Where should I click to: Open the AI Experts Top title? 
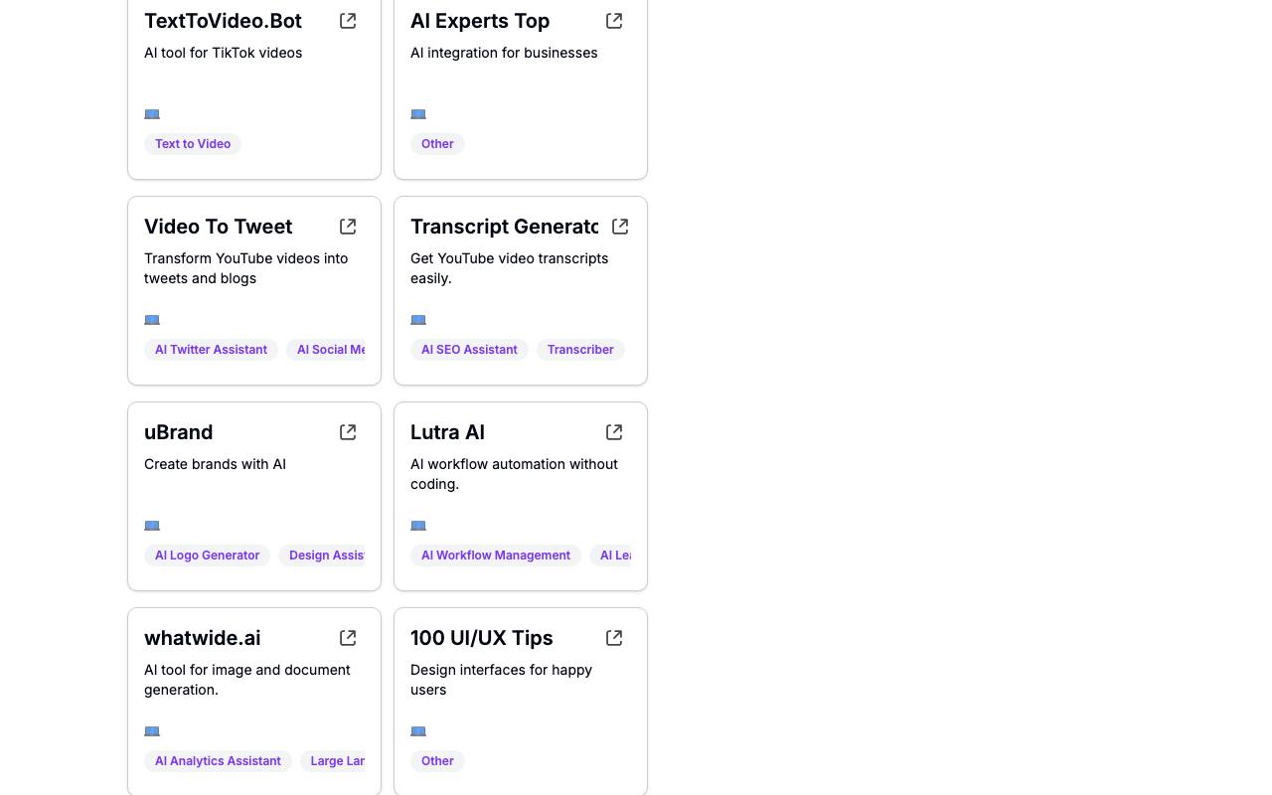(480, 21)
